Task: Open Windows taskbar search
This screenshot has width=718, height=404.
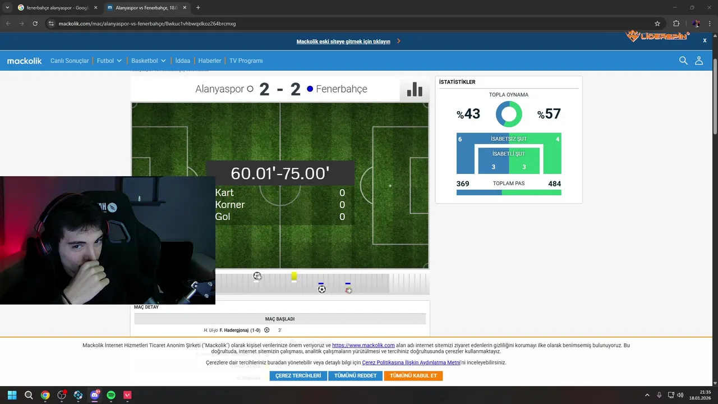Action: click(29, 395)
